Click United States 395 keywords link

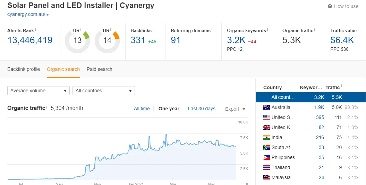[320, 117]
